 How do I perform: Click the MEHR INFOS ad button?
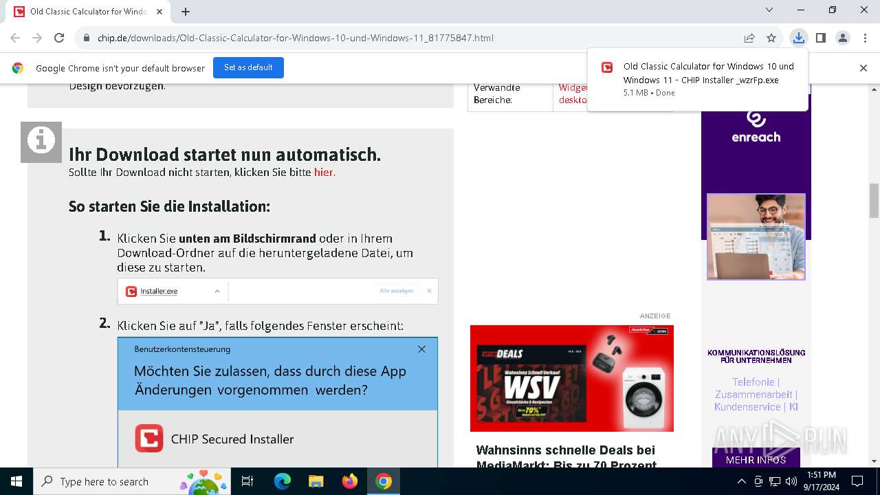coord(756,459)
